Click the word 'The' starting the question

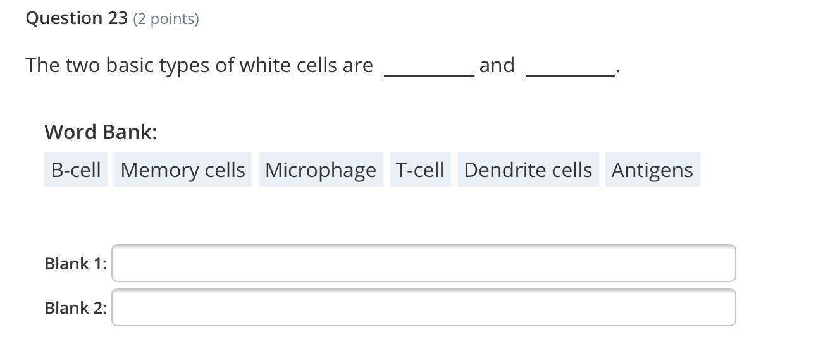42,65
